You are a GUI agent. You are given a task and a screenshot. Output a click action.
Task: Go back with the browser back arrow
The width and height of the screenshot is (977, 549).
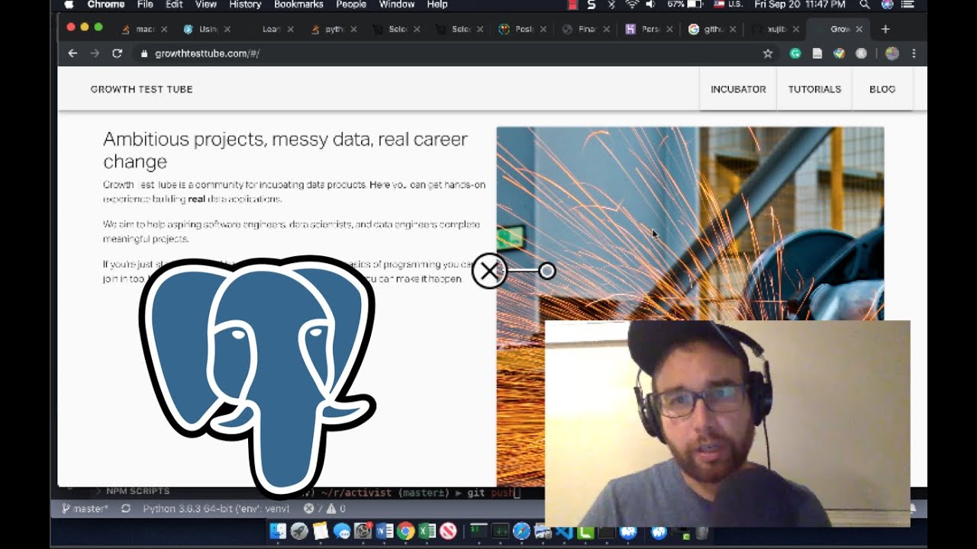click(x=73, y=53)
